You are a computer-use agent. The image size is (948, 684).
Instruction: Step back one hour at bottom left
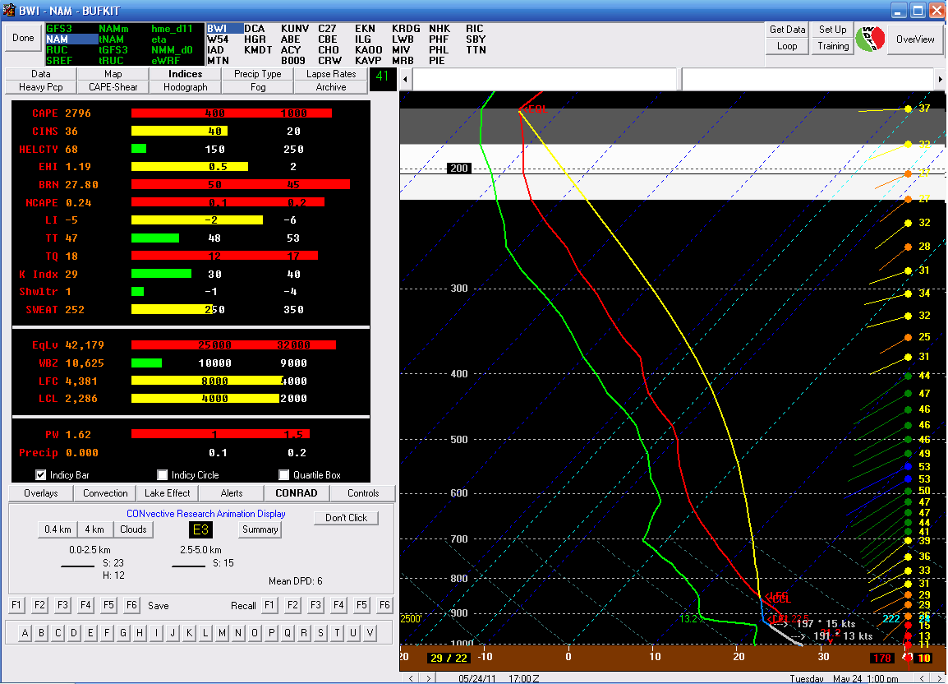411,678
